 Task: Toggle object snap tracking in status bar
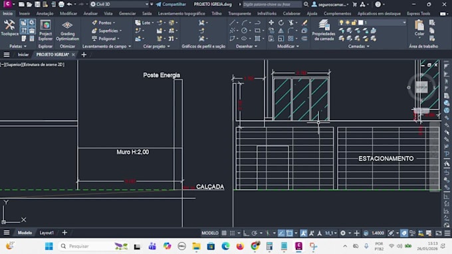281,233
